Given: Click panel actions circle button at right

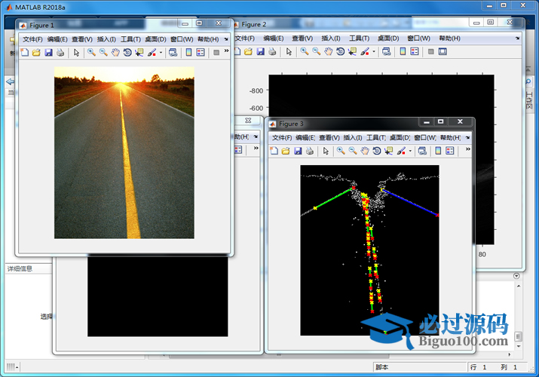Looking at the screenshot, I should 516,276.
